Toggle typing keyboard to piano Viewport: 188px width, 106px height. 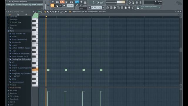click(77, 2)
